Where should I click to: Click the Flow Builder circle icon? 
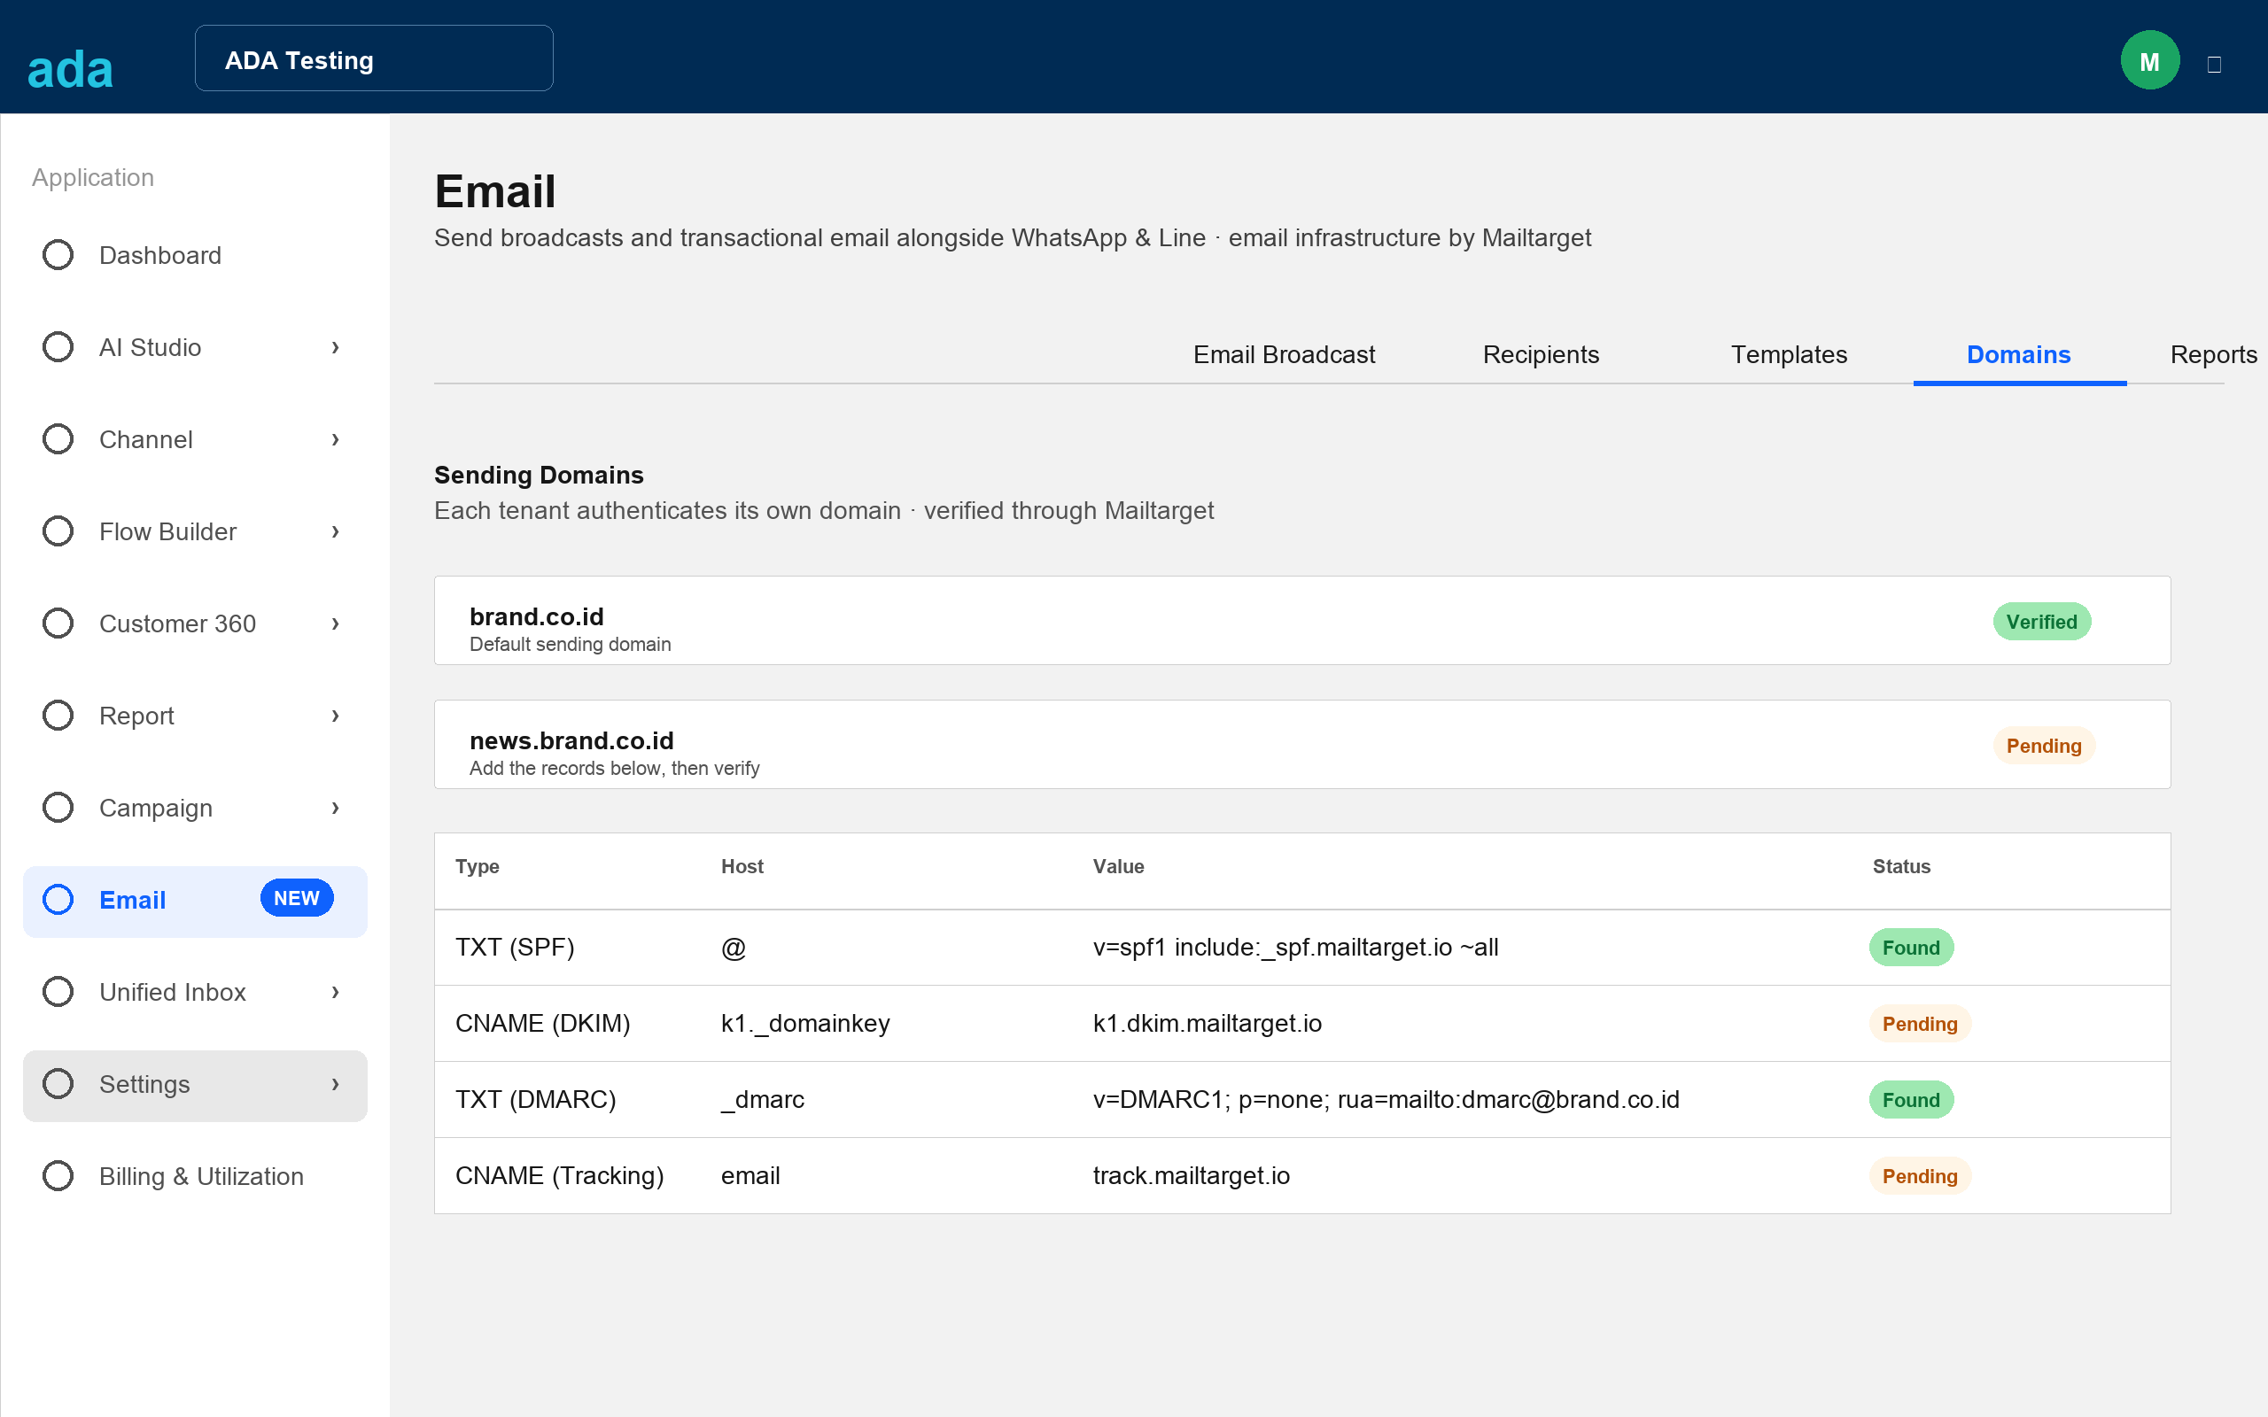[58, 531]
